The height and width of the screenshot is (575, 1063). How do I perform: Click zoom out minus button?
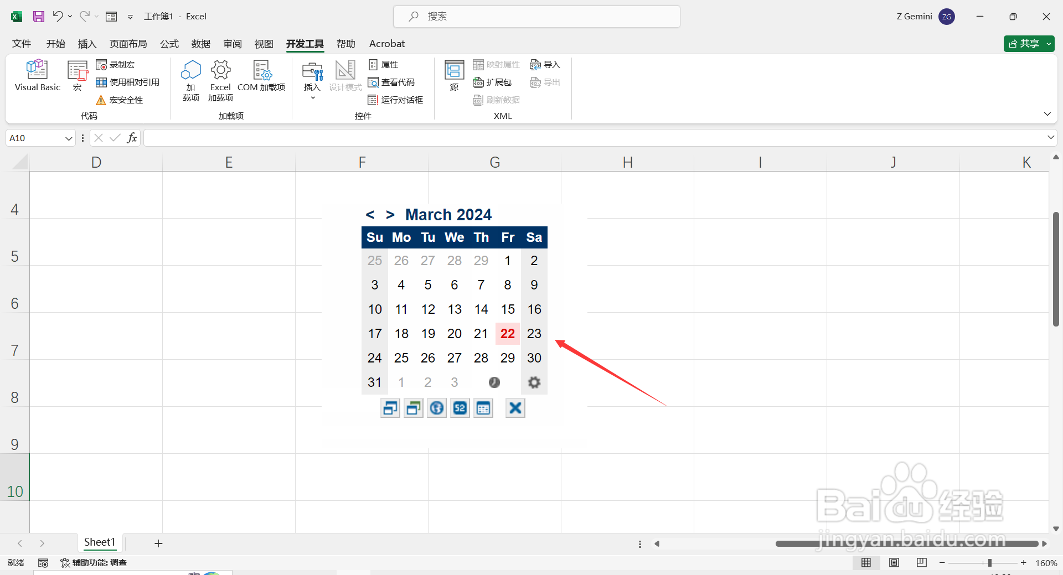pyautogui.click(x=942, y=563)
